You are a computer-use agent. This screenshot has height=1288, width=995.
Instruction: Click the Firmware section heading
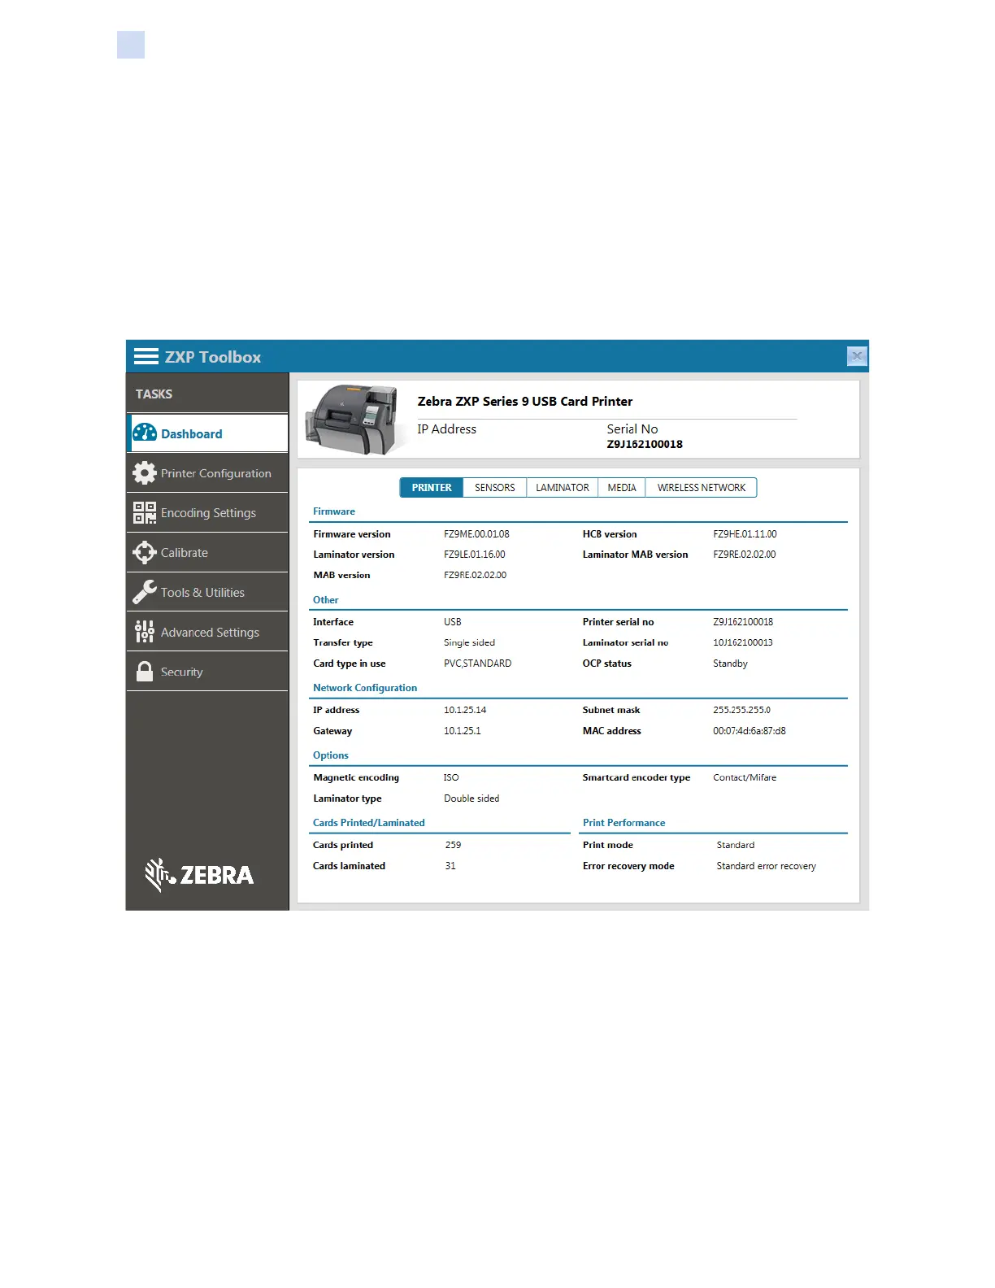coord(334,511)
